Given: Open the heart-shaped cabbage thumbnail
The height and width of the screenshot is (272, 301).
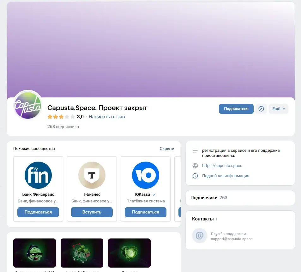Looking at the screenshot, I should 129,253.
